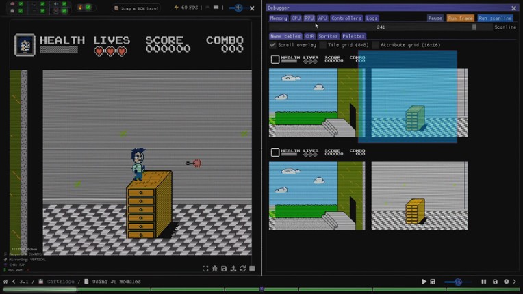Click the CHR: RAM status entry
This screenshot has height=294, width=523.
click(17, 265)
